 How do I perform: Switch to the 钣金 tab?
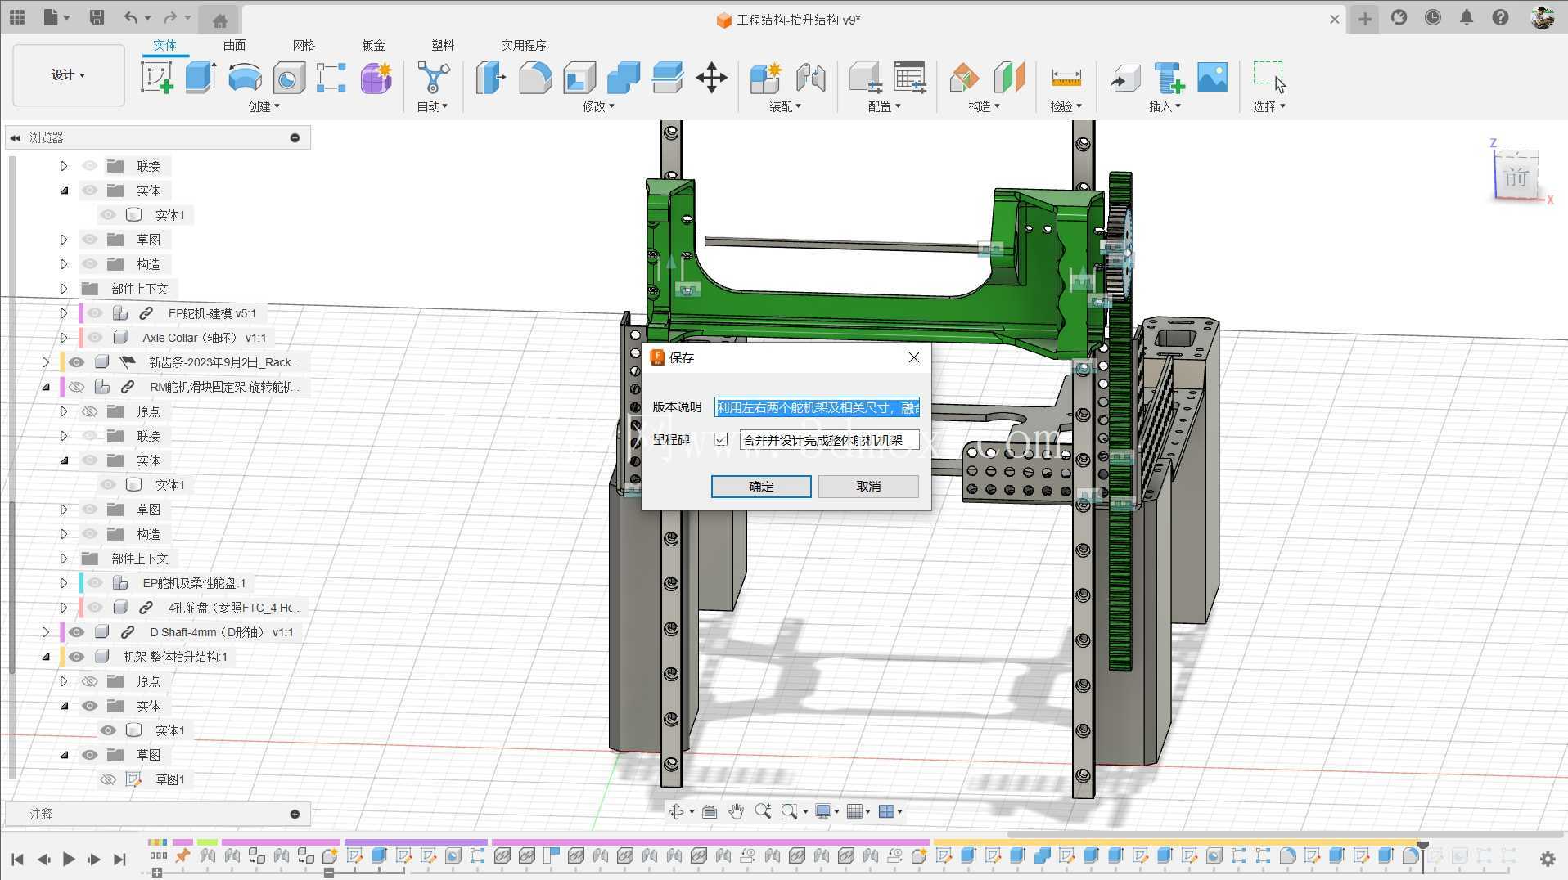coord(373,45)
